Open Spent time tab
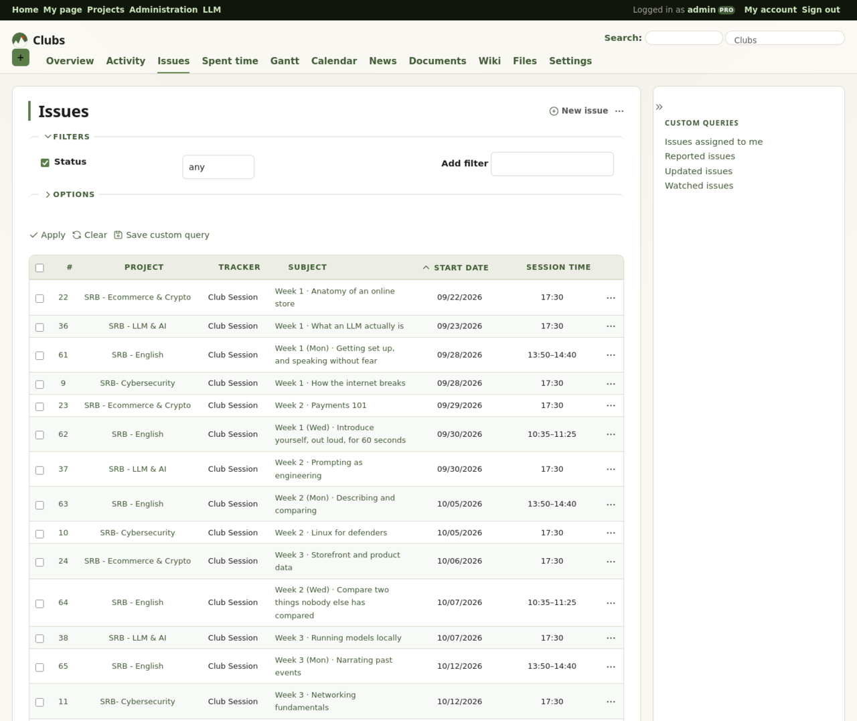The width and height of the screenshot is (857, 721). pyautogui.click(x=230, y=61)
